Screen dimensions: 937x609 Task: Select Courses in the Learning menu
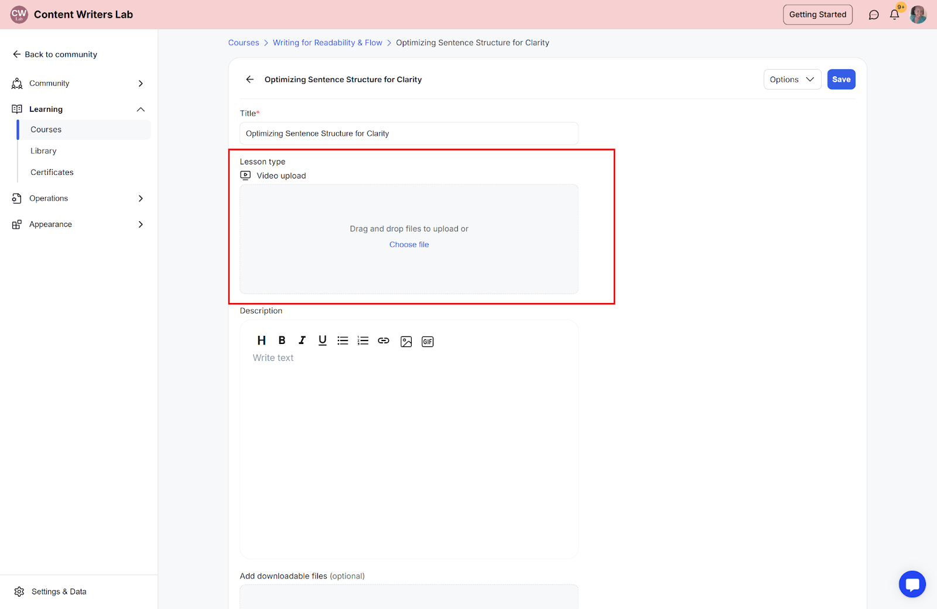[x=84, y=130]
